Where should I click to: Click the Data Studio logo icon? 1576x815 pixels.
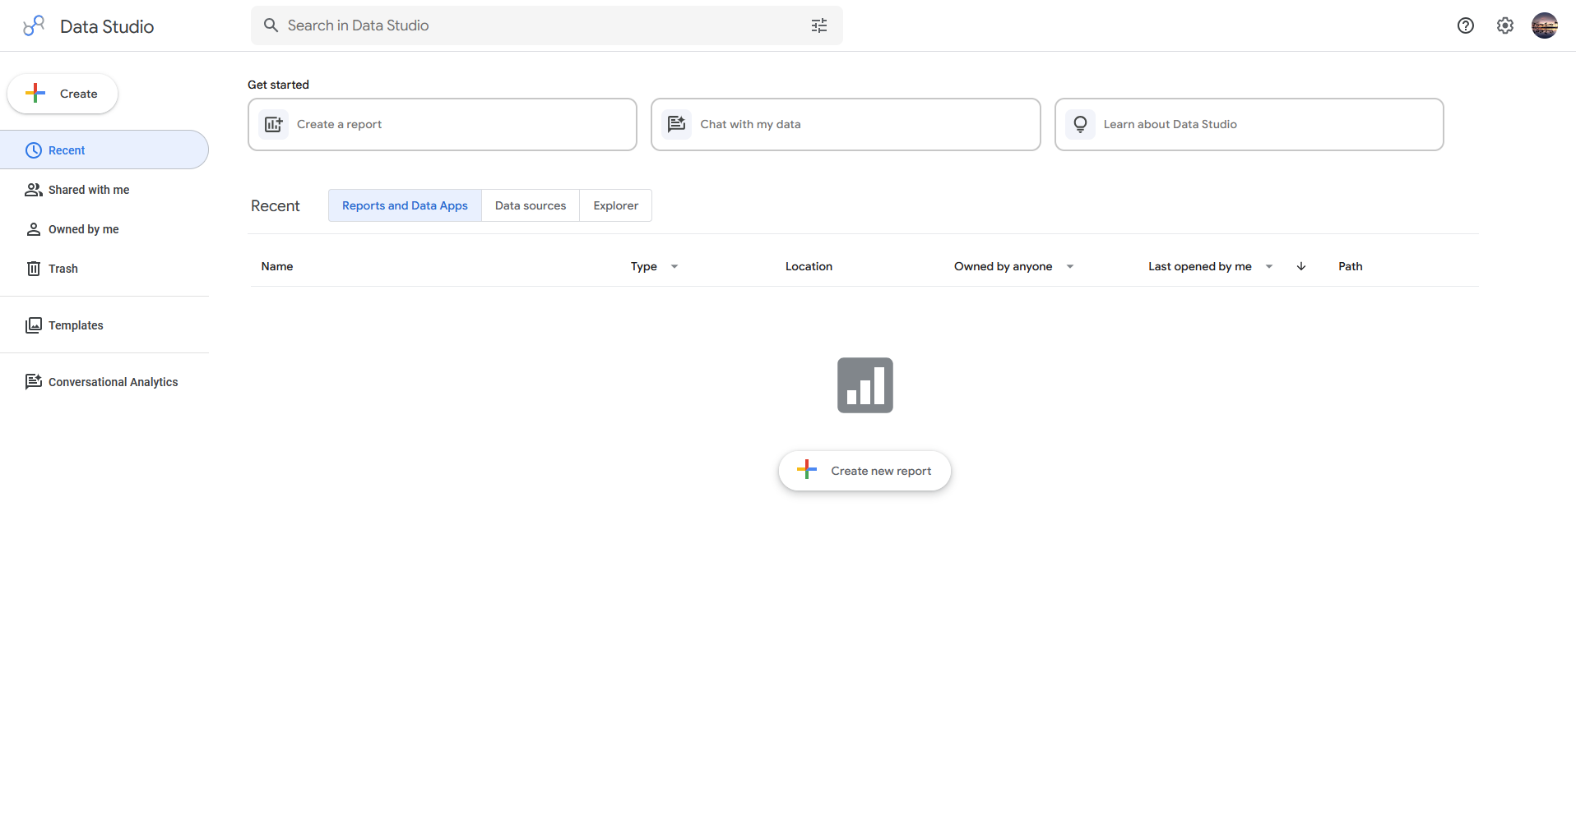(34, 25)
